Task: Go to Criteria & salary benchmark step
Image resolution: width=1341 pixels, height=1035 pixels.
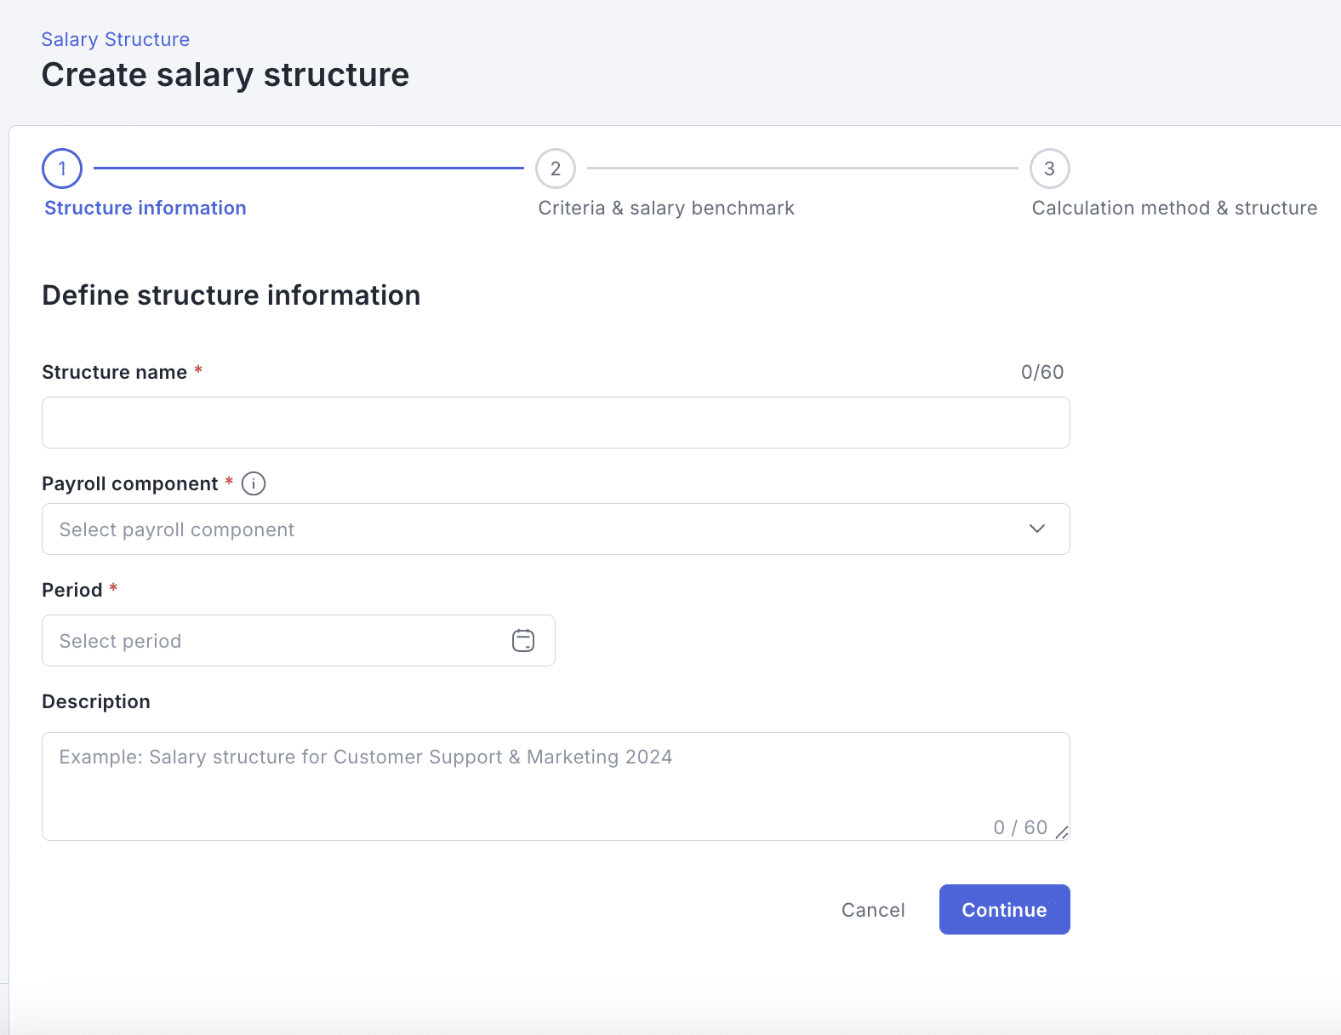Action: 666,208
